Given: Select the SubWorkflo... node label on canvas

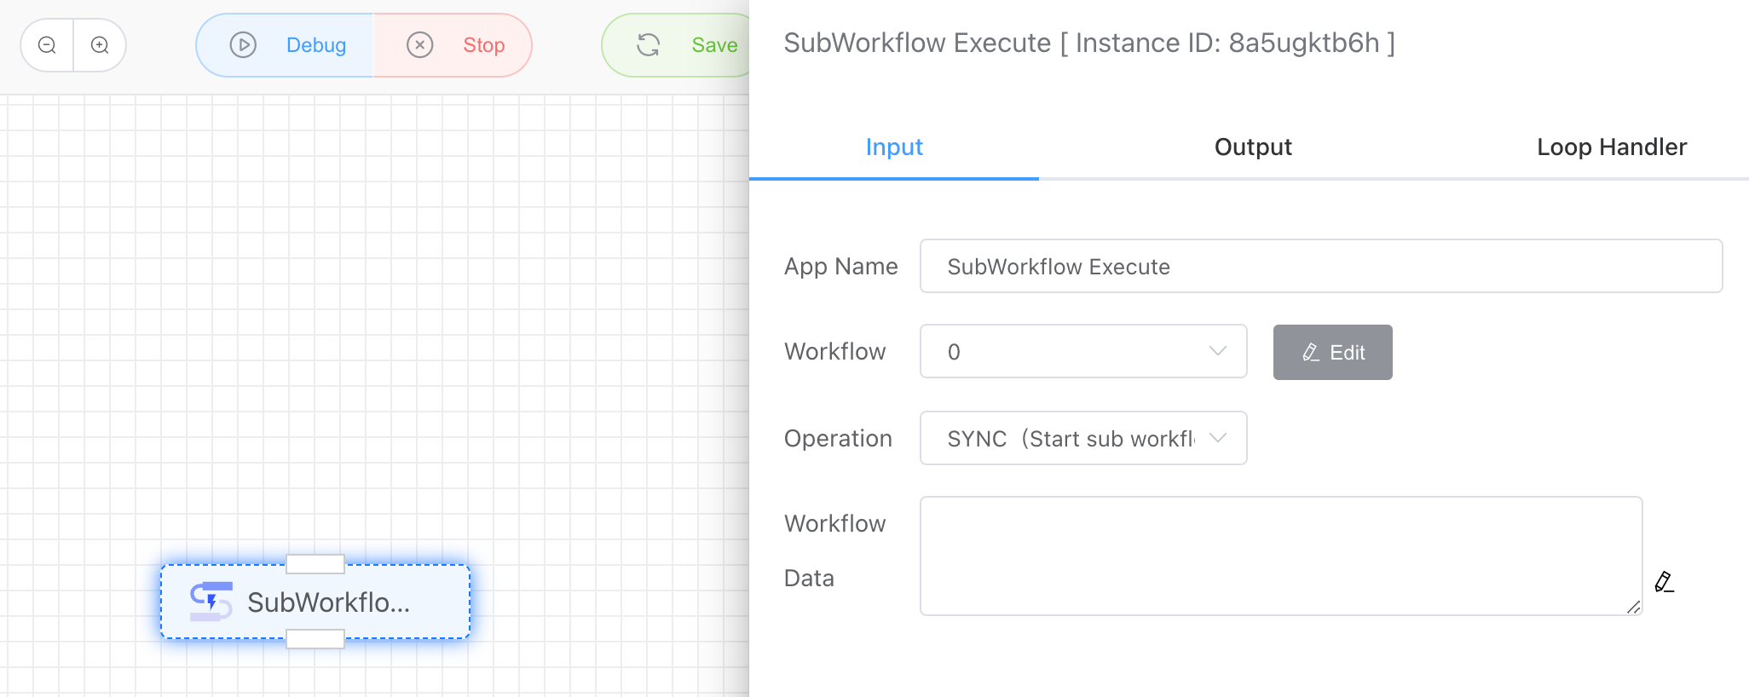Looking at the screenshot, I should [329, 602].
